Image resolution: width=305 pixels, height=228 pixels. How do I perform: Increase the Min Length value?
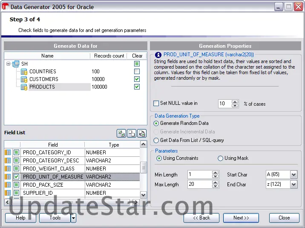(x=215, y=173)
